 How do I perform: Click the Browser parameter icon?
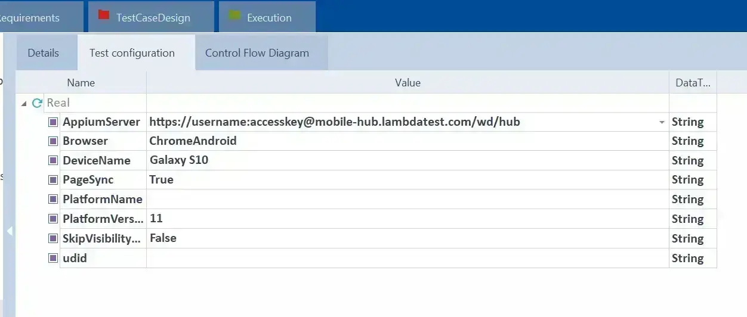click(53, 141)
